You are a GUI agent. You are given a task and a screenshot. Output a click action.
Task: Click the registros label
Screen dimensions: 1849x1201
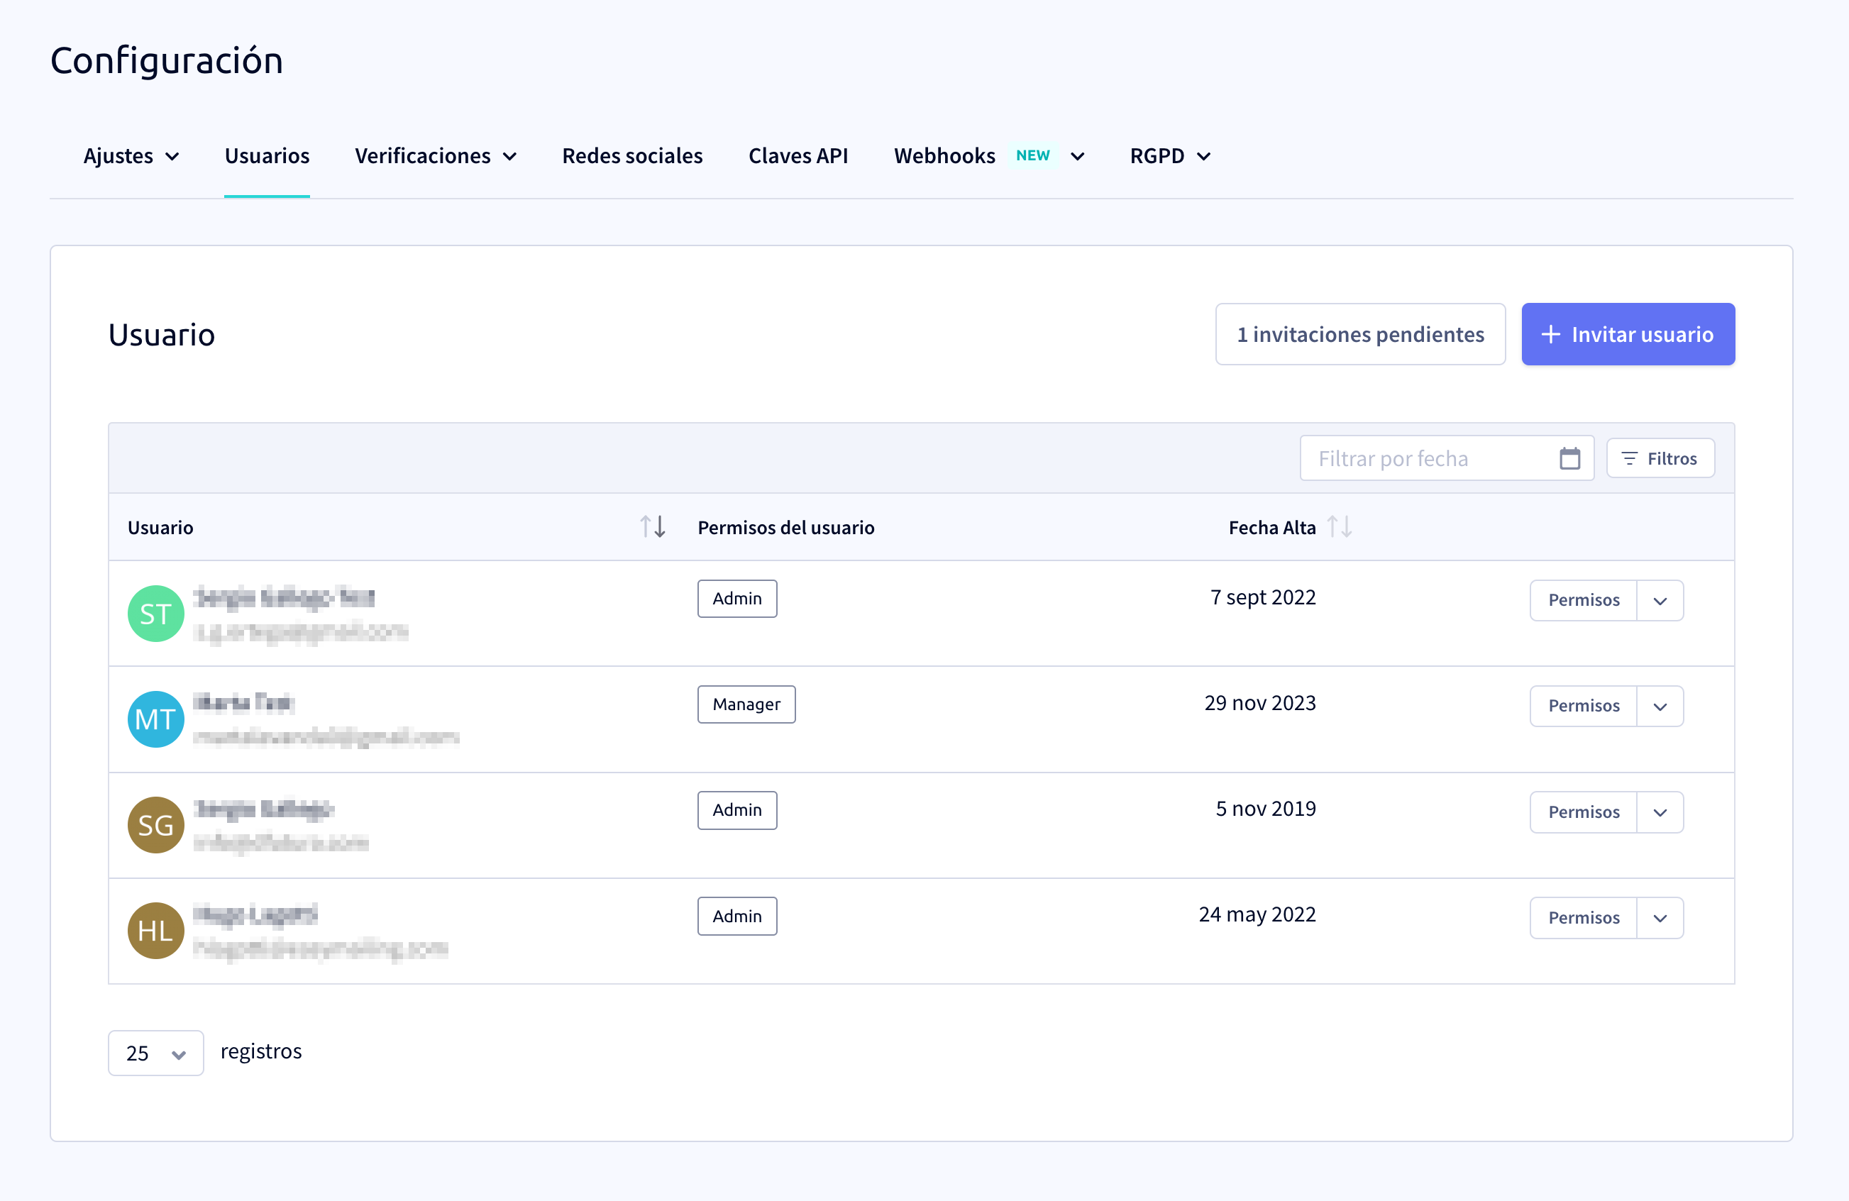coord(261,1051)
